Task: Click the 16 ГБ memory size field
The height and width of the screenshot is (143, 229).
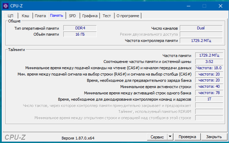Action: click(x=80, y=34)
